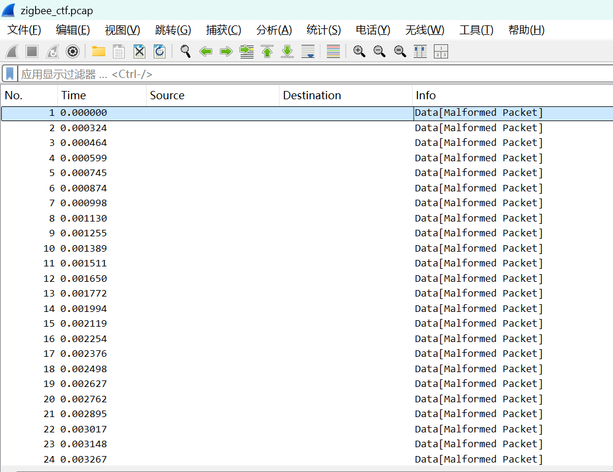
Task: Click the find packet magnifier icon
Action: [186, 51]
